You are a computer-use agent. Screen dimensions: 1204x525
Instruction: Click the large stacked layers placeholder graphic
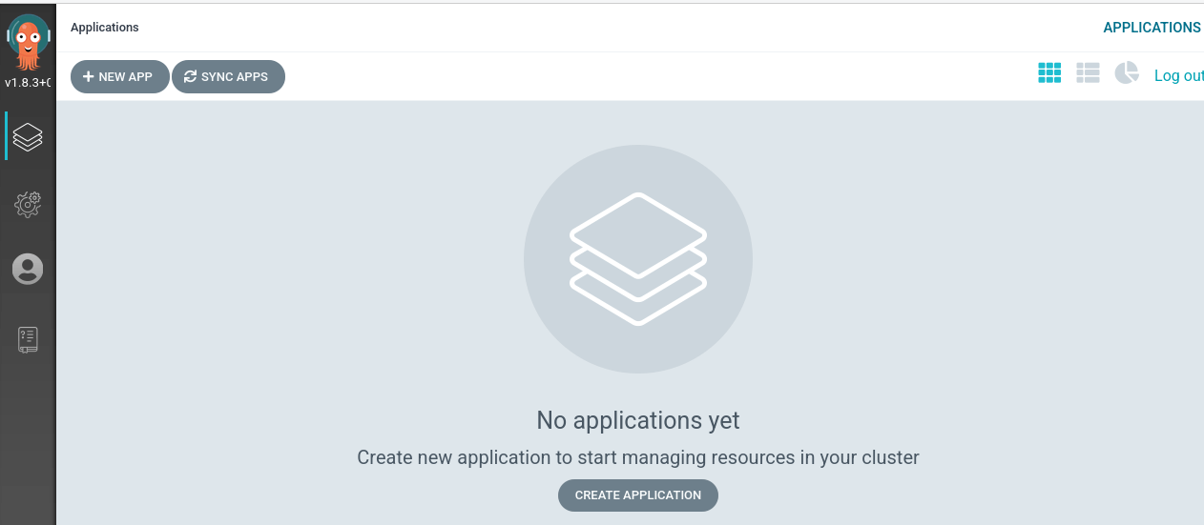pos(638,259)
